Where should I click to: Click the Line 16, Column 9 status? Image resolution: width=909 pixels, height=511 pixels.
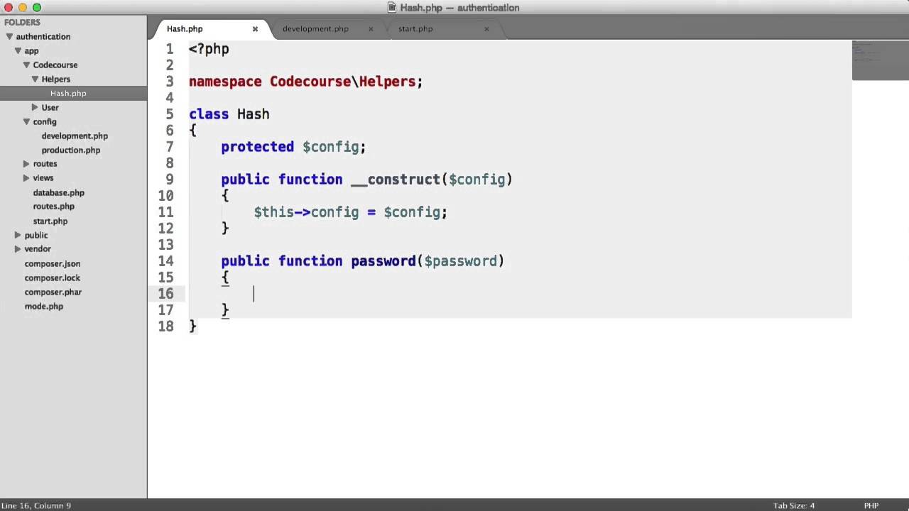(36, 505)
